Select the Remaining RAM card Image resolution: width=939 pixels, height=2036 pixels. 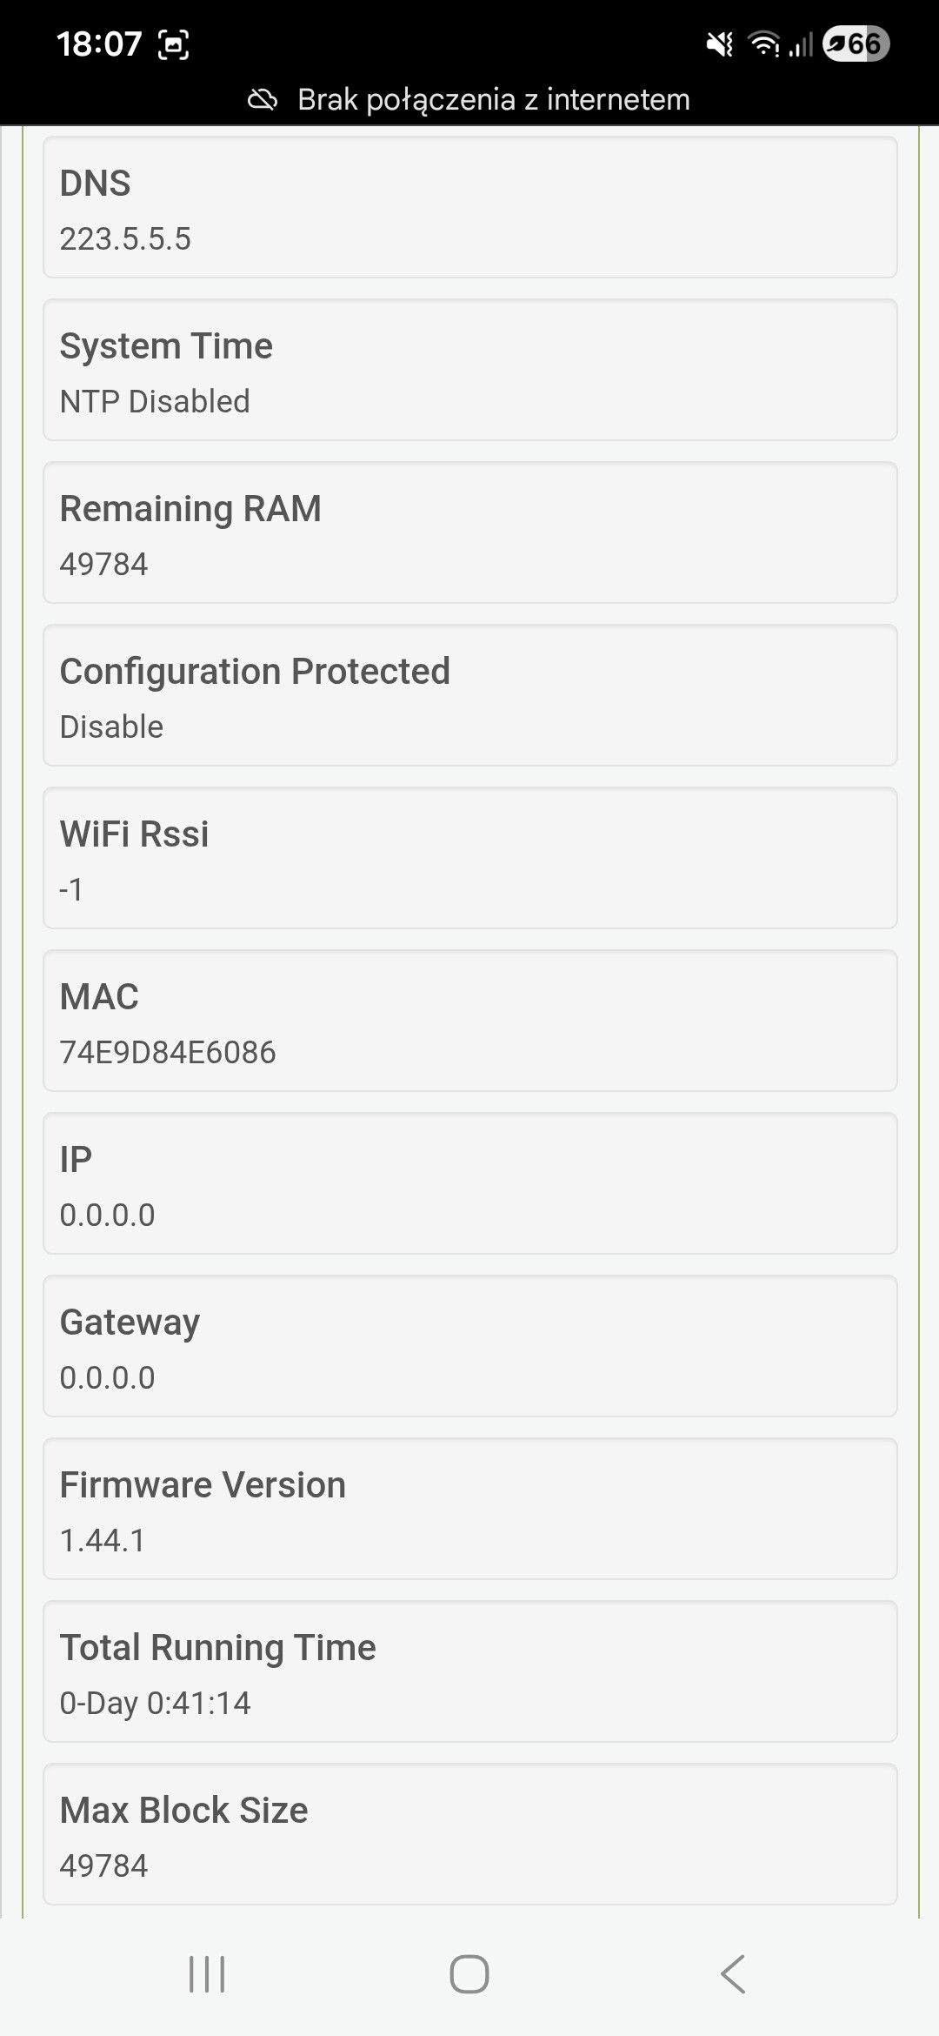pos(469,532)
